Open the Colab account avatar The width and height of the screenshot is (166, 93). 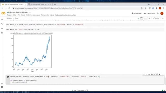(162, 13)
